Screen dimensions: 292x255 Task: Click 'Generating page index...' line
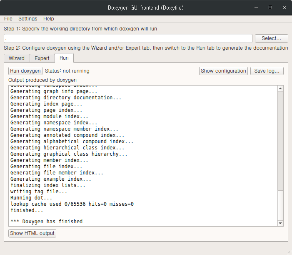click(46, 110)
